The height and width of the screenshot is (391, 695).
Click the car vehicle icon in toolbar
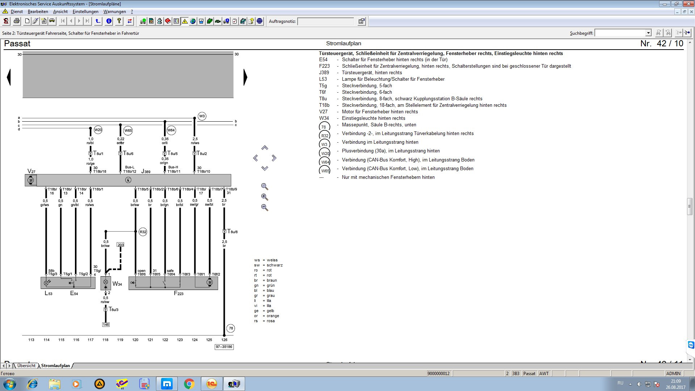(x=52, y=21)
